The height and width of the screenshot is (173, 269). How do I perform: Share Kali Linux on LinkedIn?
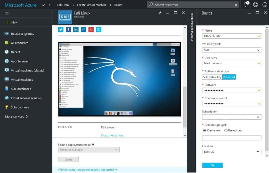[x=76, y=29]
